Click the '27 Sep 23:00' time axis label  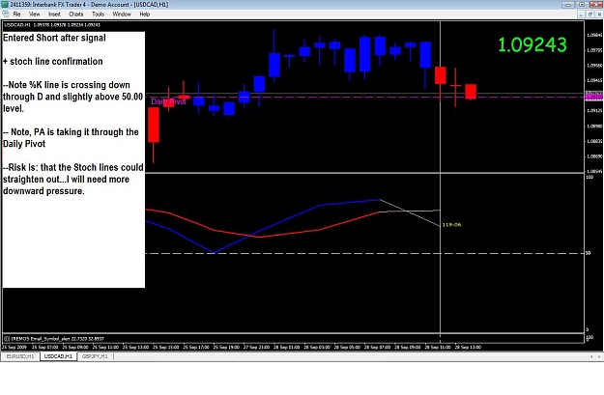pos(256,347)
